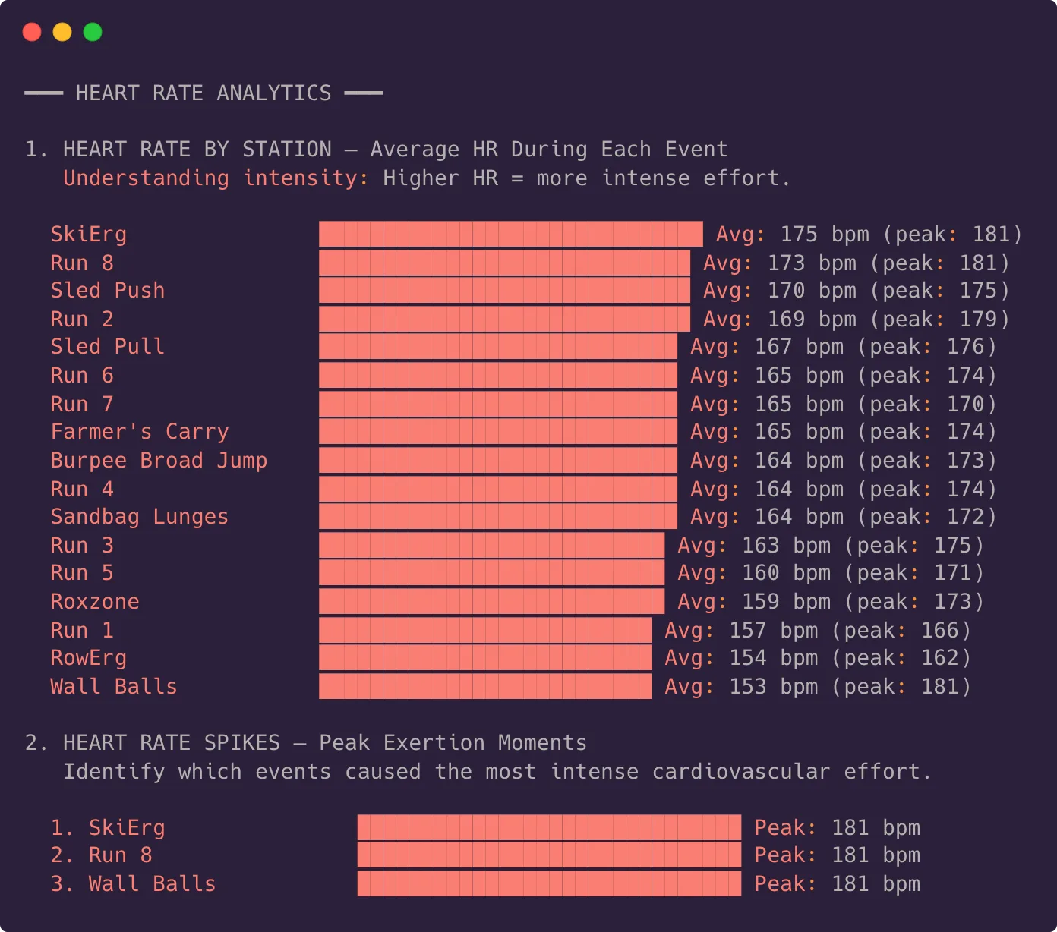This screenshot has height=932, width=1057.
Task: Click the SkiErg average HR bar
Action: pyautogui.click(x=511, y=235)
